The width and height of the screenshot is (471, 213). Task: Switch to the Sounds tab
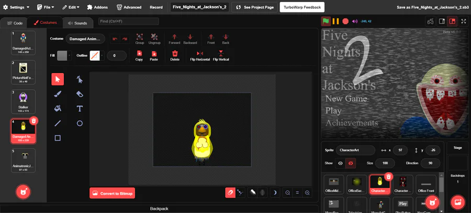(x=77, y=23)
